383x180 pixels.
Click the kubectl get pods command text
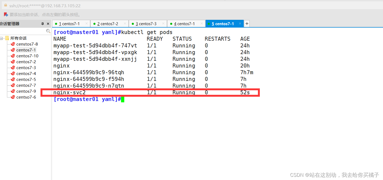point(147,32)
